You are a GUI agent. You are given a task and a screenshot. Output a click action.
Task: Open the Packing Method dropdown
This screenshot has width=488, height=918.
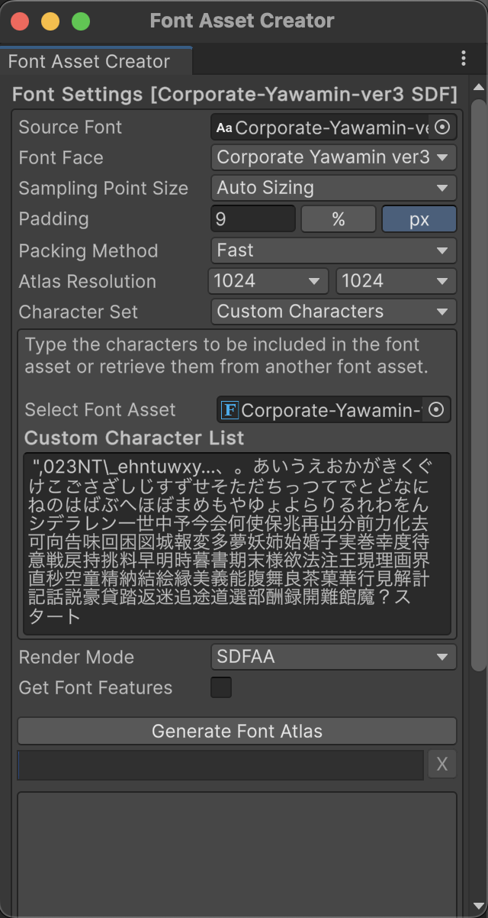click(x=333, y=251)
